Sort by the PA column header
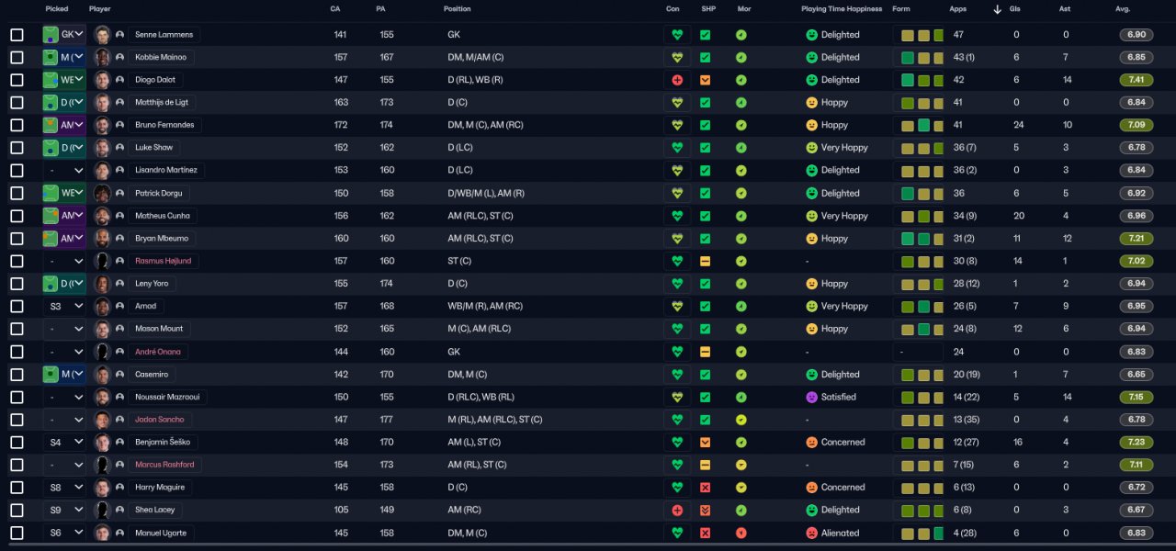1176x551 pixels. tap(380, 9)
